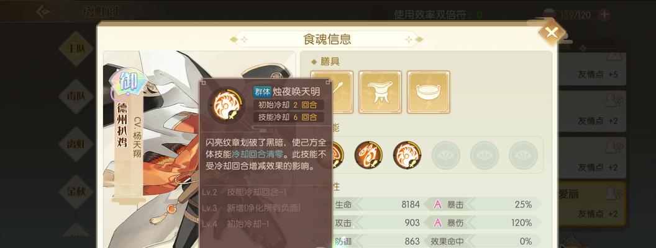Select the tripod cup 膳具 slot
The width and height of the screenshot is (656, 248).
coord(380,92)
